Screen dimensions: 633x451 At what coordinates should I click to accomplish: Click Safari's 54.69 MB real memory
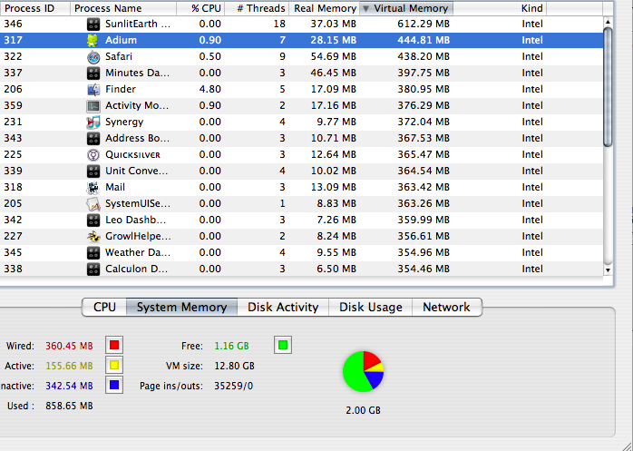(x=334, y=56)
